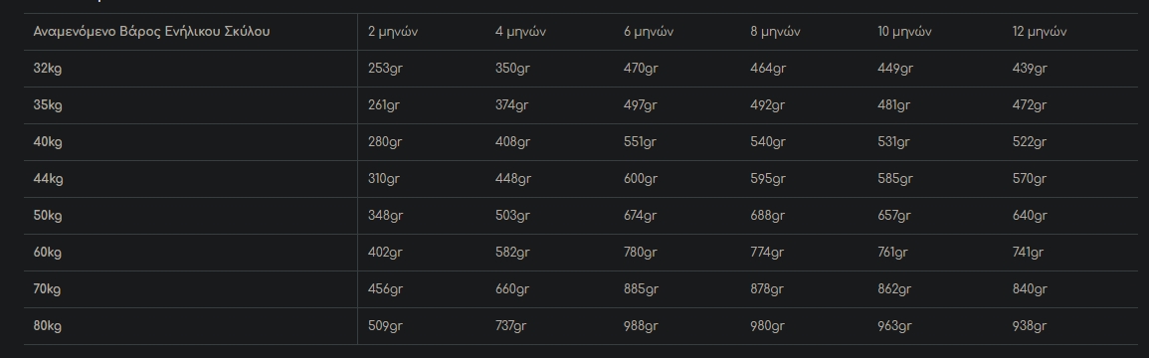The width and height of the screenshot is (1149, 358).
Task: Click the 374gr value
Action: 511,105
